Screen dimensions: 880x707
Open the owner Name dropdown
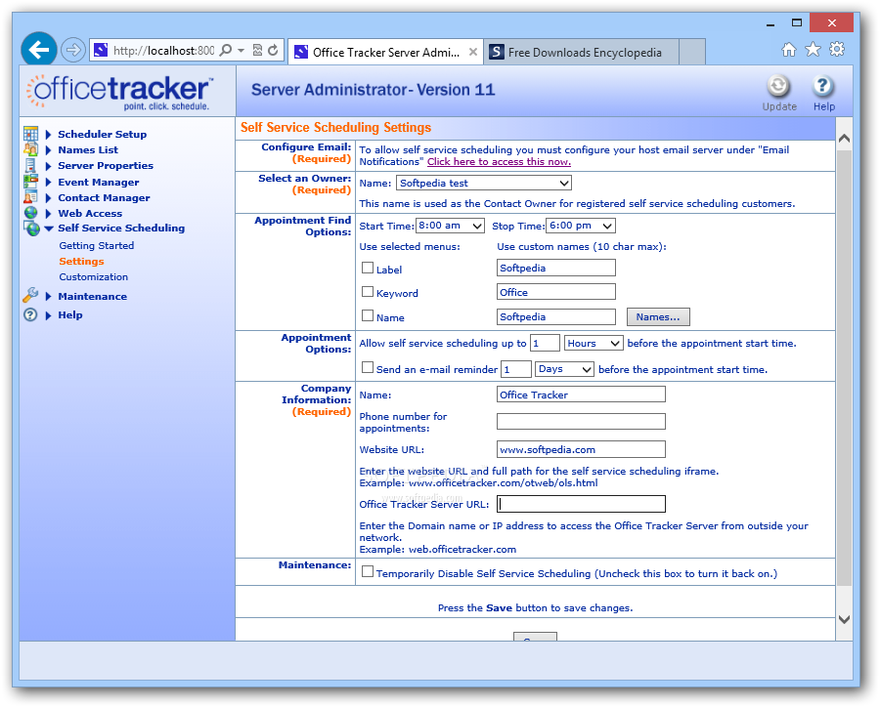pyautogui.click(x=484, y=183)
